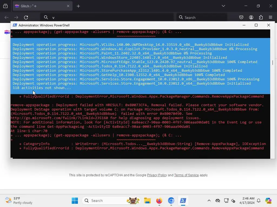Open the Firefox hamburger menu
The height and width of the screenshot is (207, 277).
pos(271,17)
